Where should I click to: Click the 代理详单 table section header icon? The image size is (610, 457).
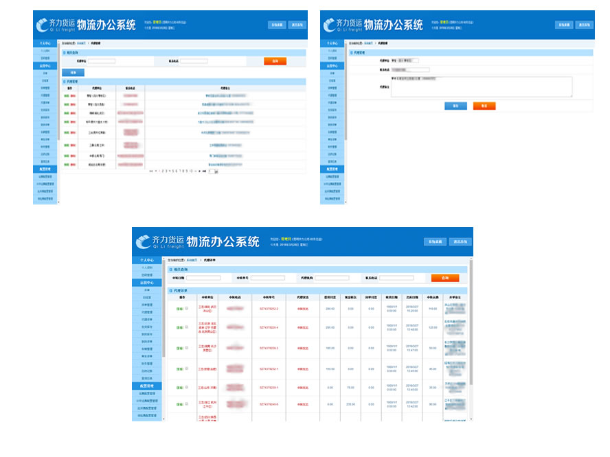click(x=170, y=290)
